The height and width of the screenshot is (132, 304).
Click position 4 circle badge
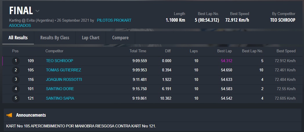[x=16, y=89]
